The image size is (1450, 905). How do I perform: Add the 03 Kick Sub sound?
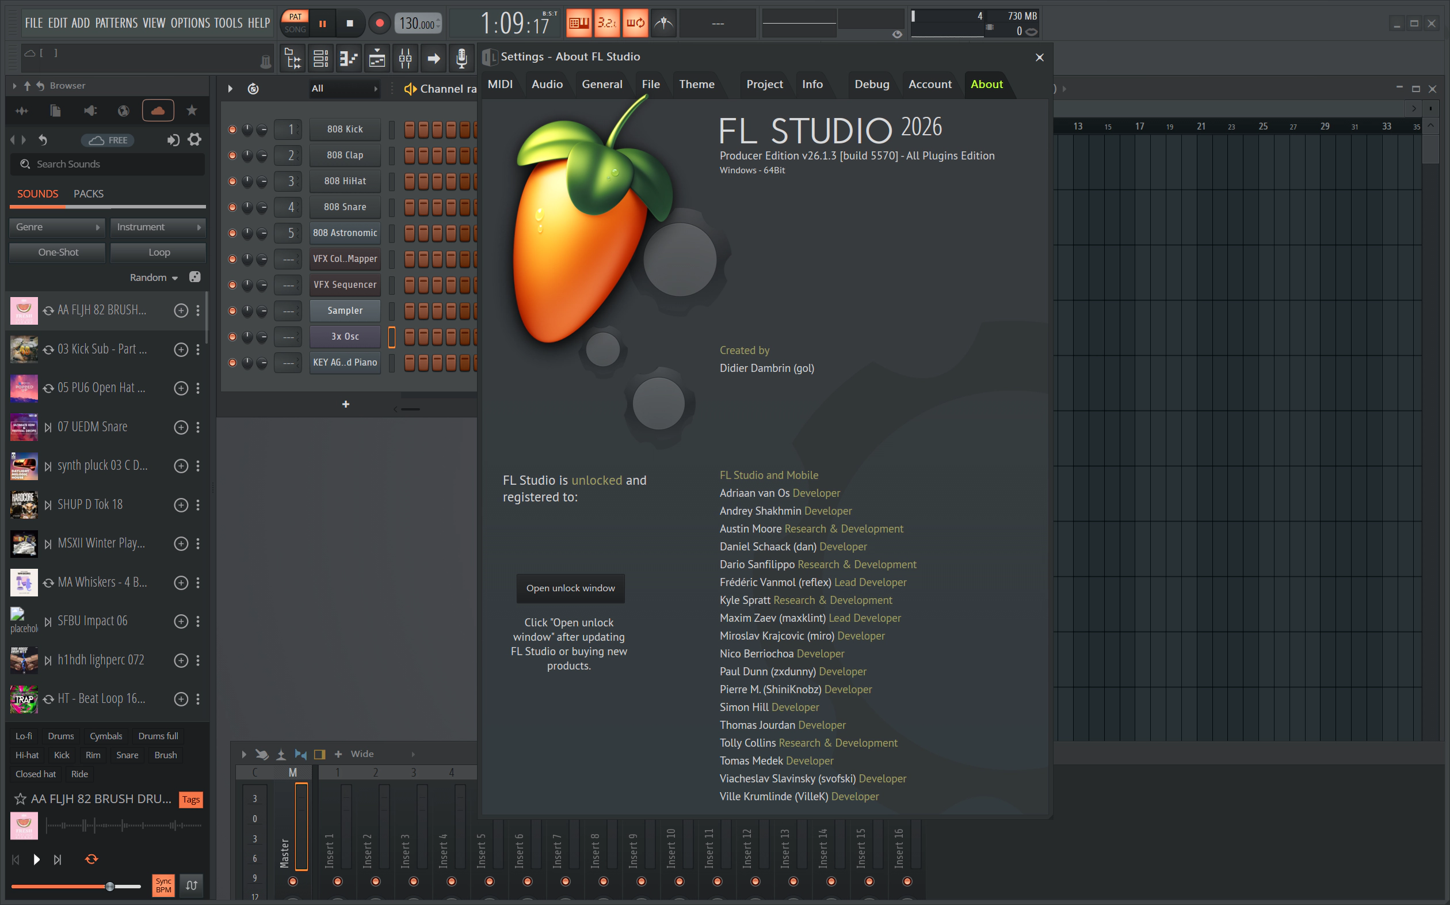[181, 349]
